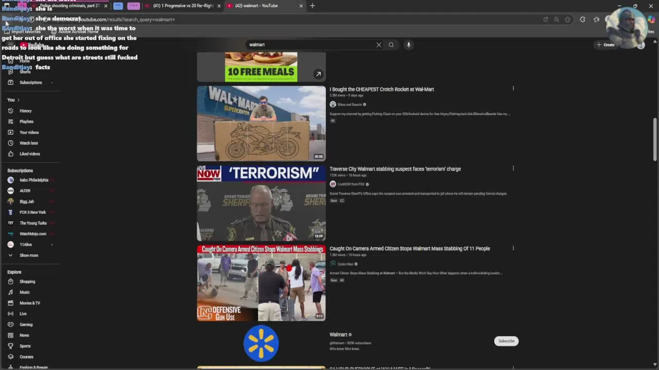This screenshot has width=659, height=370.
Task: Close the 1 Progressive vs 20 Far-Right tab
Action: pyautogui.click(x=219, y=6)
